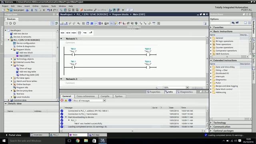Open the Show all messages dropdown
The height and width of the screenshot is (144, 256).
click(104, 100)
